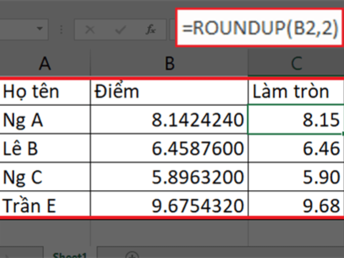The image size is (344, 258).
Task: Select column A header
Action: coord(45,63)
